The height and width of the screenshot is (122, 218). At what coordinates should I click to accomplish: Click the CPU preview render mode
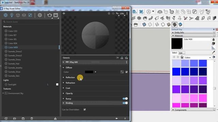pos(122,14)
